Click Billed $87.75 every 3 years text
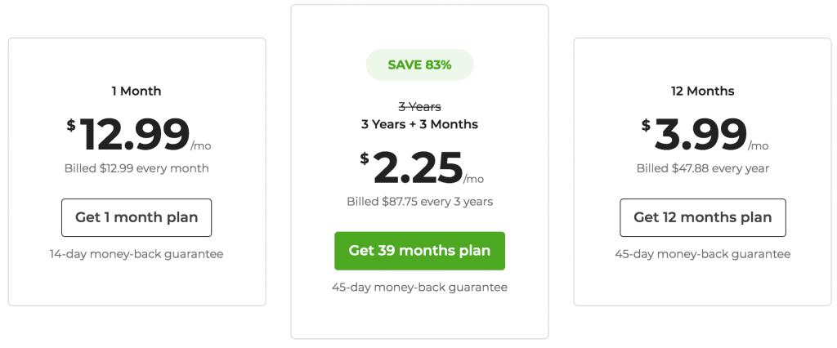The width and height of the screenshot is (837, 348). click(x=419, y=202)
